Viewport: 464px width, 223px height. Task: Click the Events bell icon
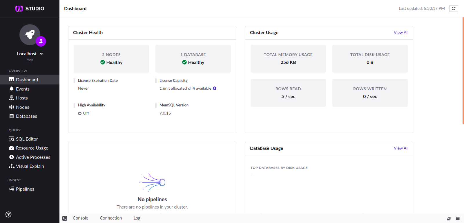(12, 89)
